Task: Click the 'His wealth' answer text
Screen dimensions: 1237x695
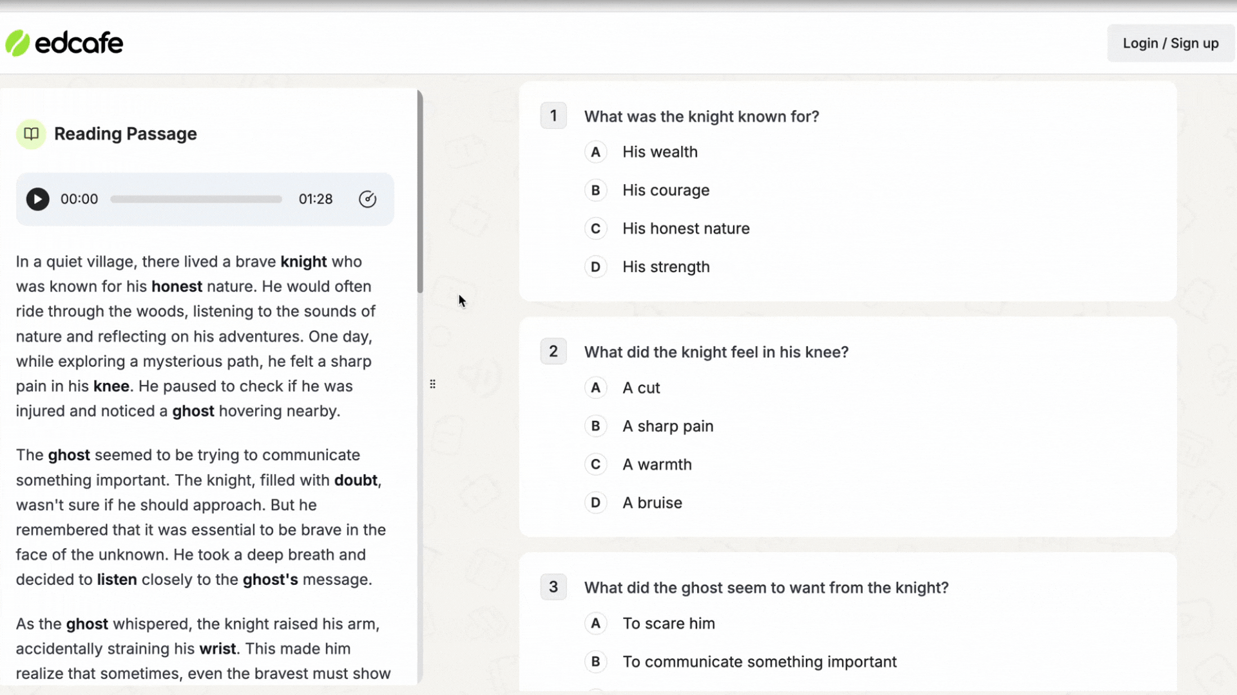Action: [x=660, y=152]
